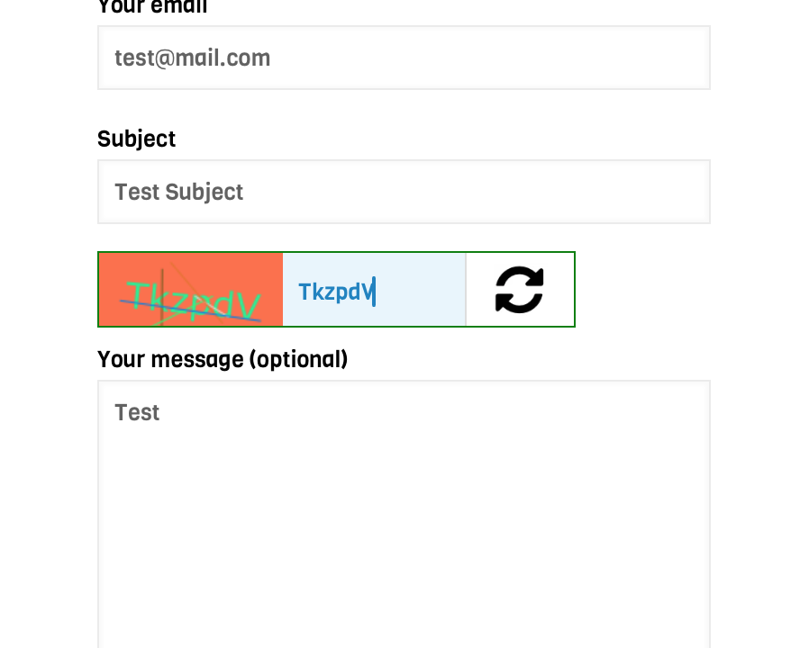The width and height of the screenshot is (809, 648).
Task: Click inside the Your message text area
Action: (x=404, y=515)
